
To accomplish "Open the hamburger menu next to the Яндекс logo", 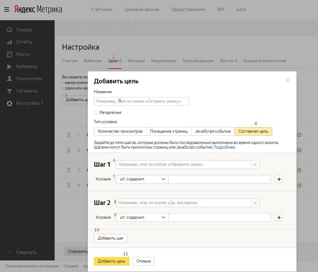I will 7,9.
